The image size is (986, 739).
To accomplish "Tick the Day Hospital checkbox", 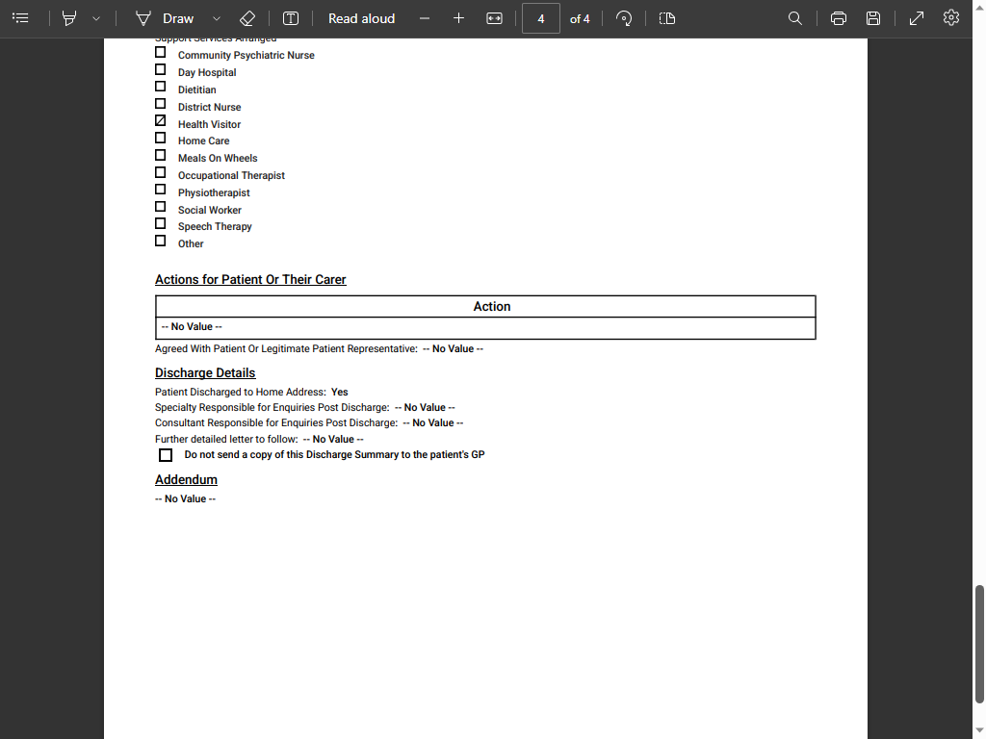I will 161,69.
